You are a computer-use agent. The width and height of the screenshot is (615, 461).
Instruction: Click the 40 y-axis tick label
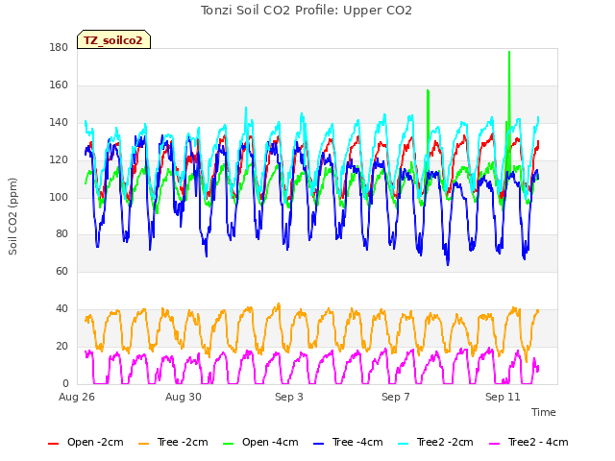61,309
